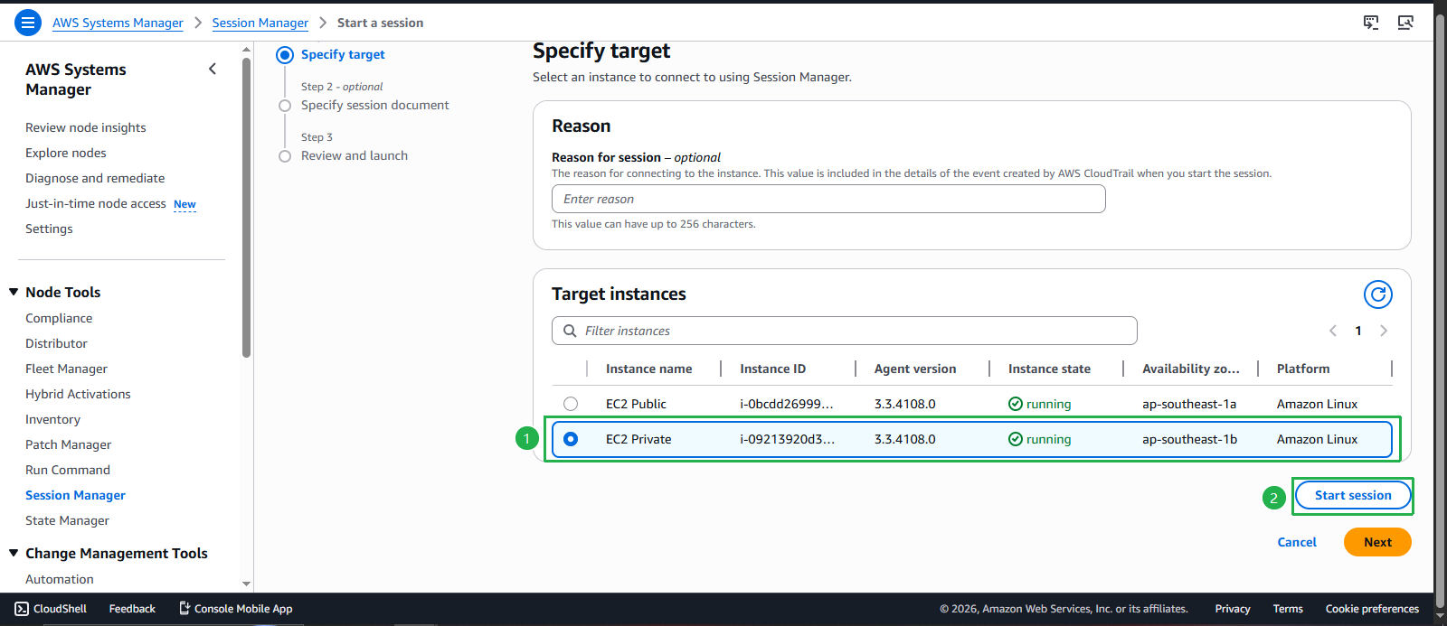Click the Enter reason text field
The image size is (1447, 626).
coord(828,199)
